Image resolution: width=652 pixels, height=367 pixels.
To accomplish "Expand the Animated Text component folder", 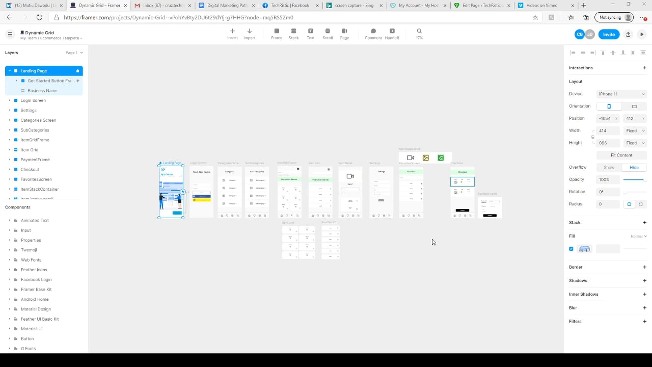I will point(9,220).
